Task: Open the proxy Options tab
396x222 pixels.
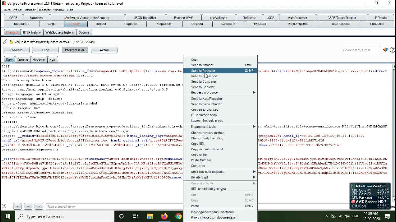Action: pos(84,32)
